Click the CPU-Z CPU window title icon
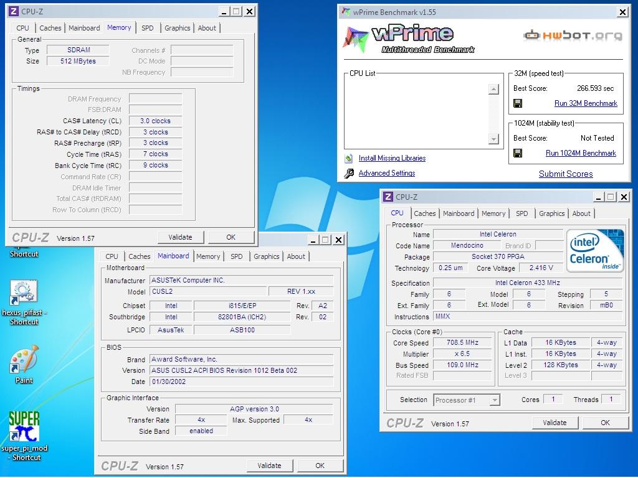Image resolution: width=638 pixels, height=478 pixels. 388,197
